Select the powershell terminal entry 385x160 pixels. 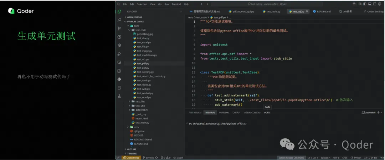369,112
